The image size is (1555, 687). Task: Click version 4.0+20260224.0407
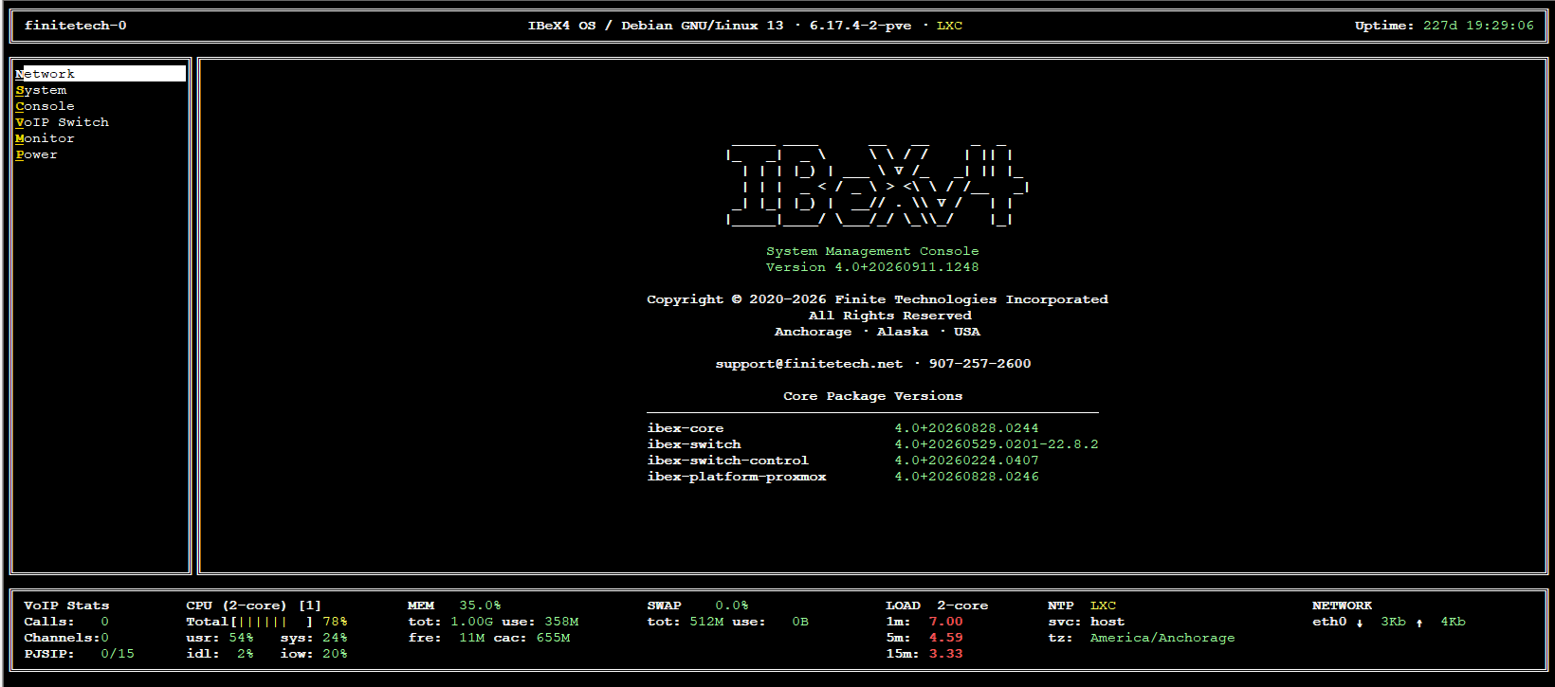[966, 461]
